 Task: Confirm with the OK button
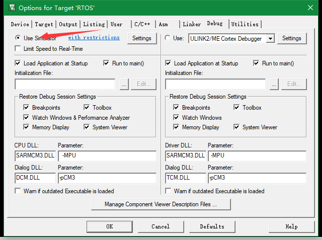coord(110,226)
